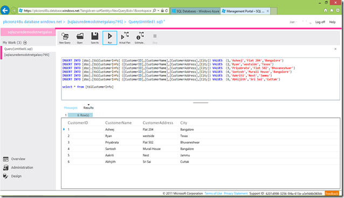This screenshot has width=344, height=198.
Task: Select the Results tab
Action: pos(88,108)
